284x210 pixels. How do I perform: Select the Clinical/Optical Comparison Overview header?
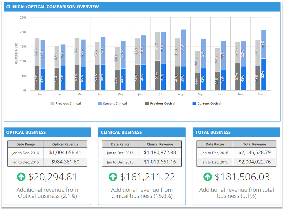[x=53, y=7]
